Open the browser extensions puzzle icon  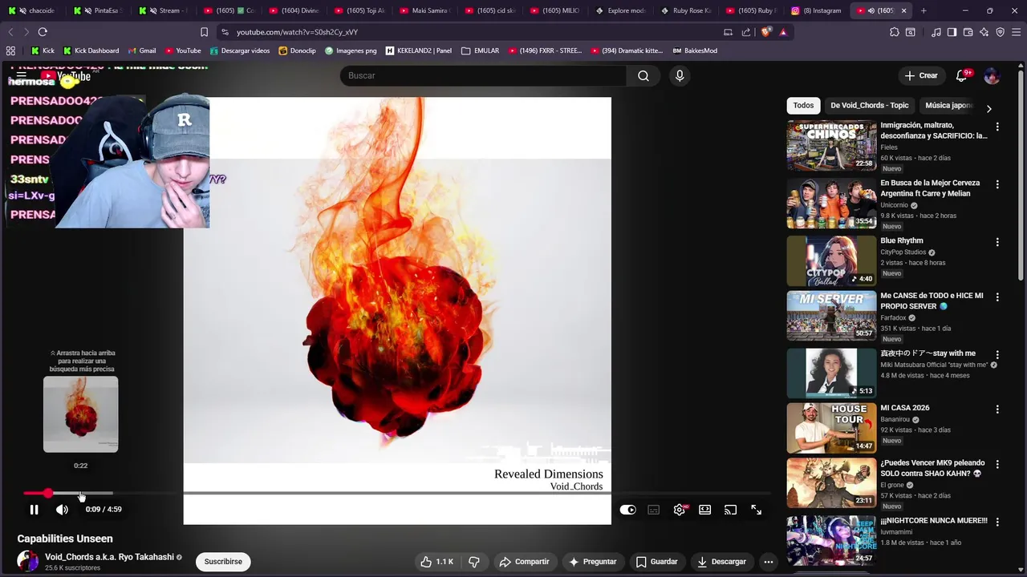pos(895,32)
